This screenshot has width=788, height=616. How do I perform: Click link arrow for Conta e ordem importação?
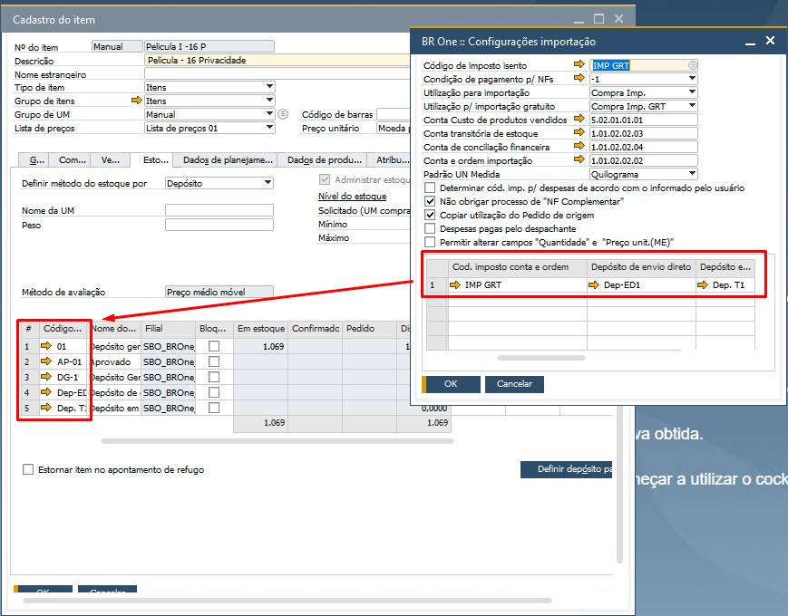click(579, 159)
